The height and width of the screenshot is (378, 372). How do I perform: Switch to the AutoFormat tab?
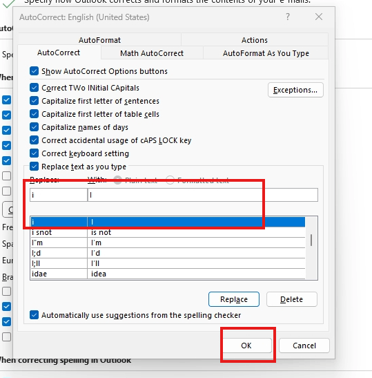coord(99,40)
